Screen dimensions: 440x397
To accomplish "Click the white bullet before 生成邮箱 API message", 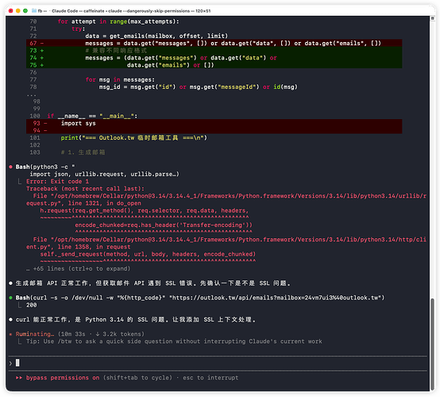I will click(x=10, y=283).
